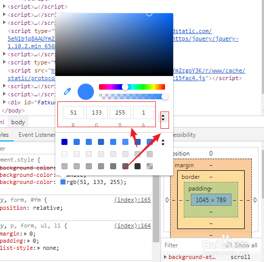
Task: Expand margin shorthand property triangle
Action: 25,234
